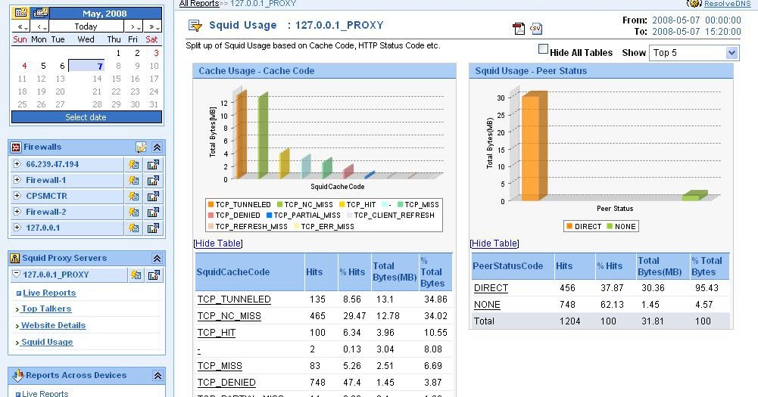Click the ResolveDNS link
The height and width of the screenshot is (397, 758).
(727, 3)
